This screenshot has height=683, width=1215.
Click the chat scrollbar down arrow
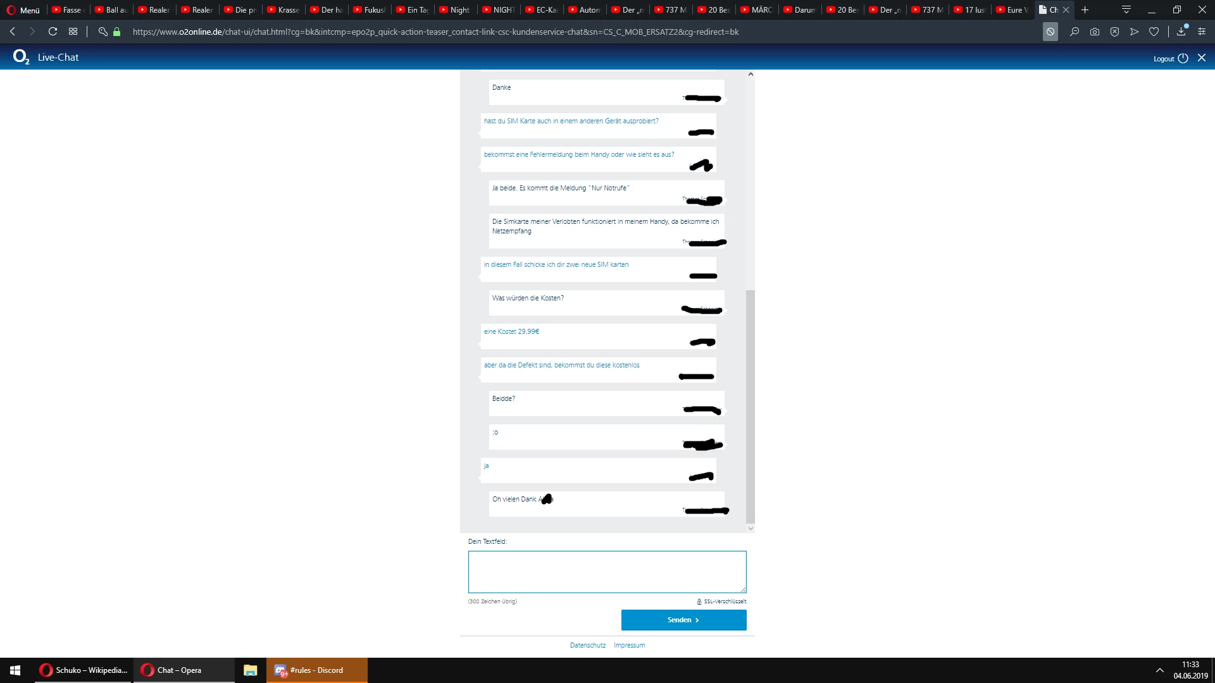[751, 529]
